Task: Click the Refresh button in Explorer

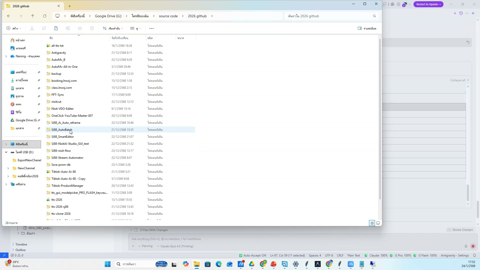Action: click(x=45, y=16)
